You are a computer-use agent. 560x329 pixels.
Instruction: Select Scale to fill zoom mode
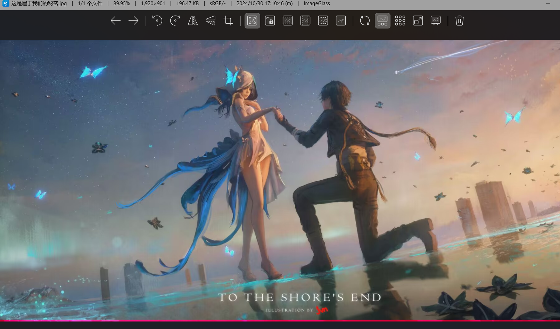341,21
